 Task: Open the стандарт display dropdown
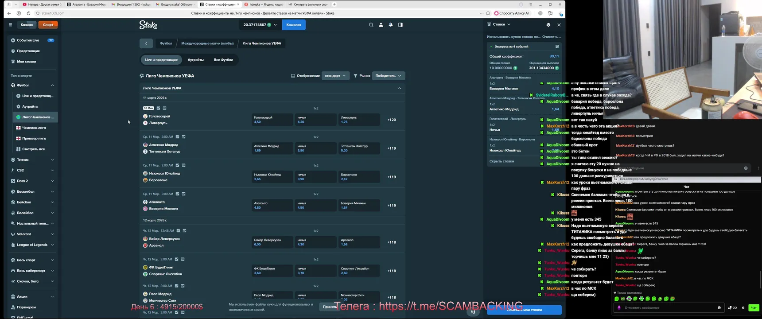(x=335, y=76)
